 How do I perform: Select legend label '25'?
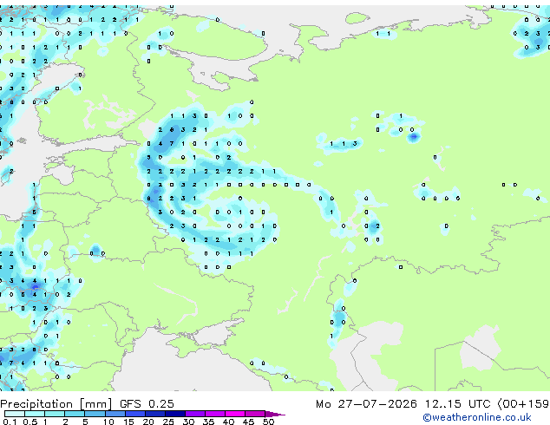click(168, 422)
